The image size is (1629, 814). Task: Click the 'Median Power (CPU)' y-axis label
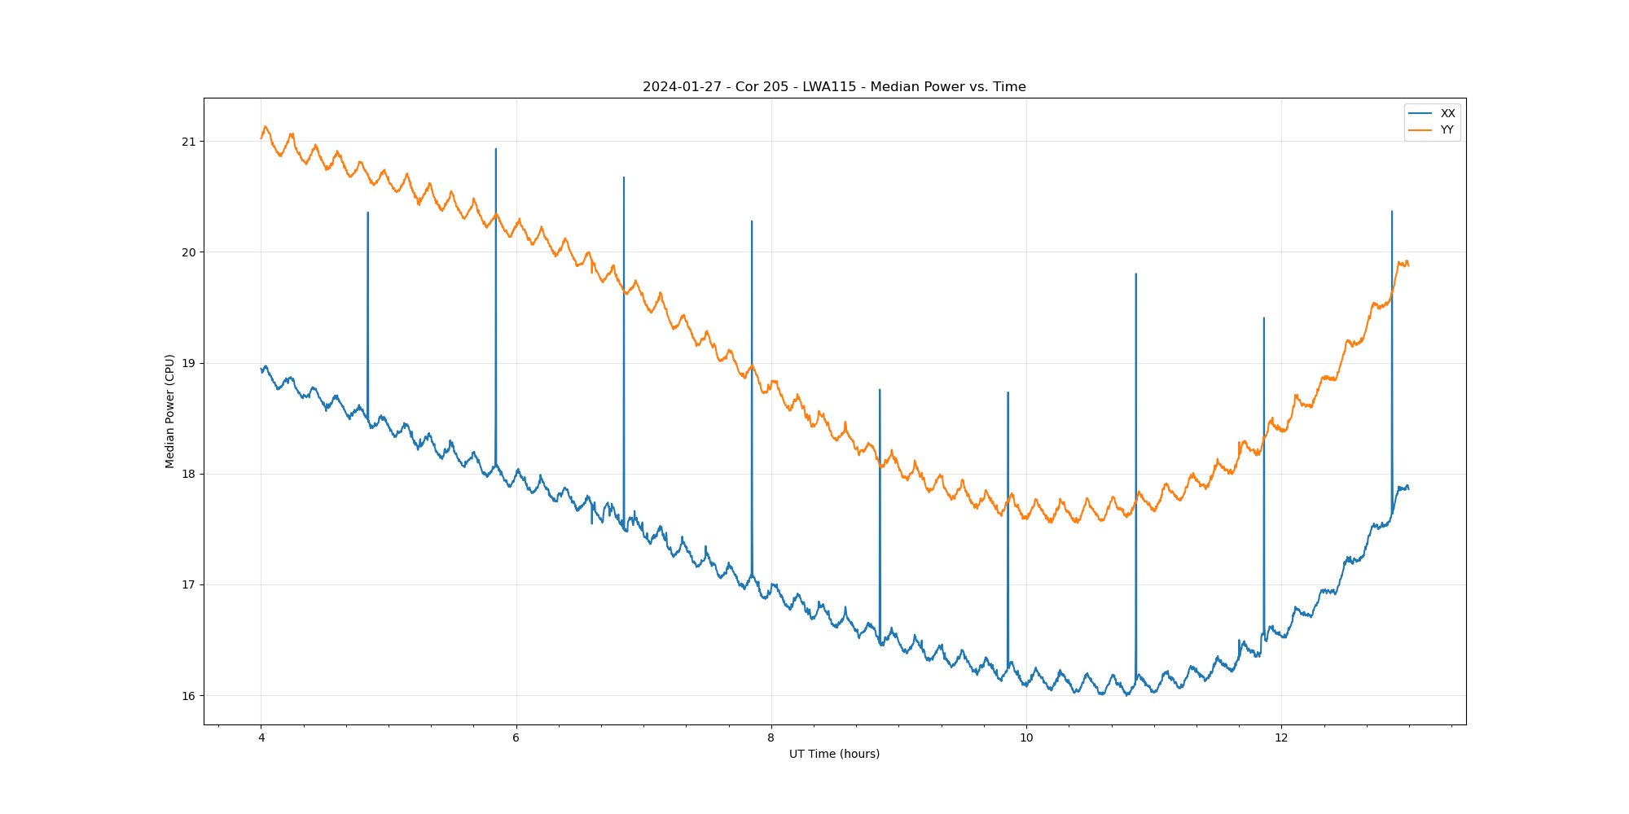point(170,411)
